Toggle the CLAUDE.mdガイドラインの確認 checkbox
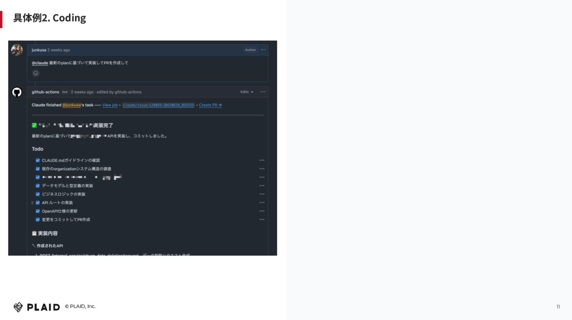Viewport: 572px width, 320px height. click(x=38, y=160)
